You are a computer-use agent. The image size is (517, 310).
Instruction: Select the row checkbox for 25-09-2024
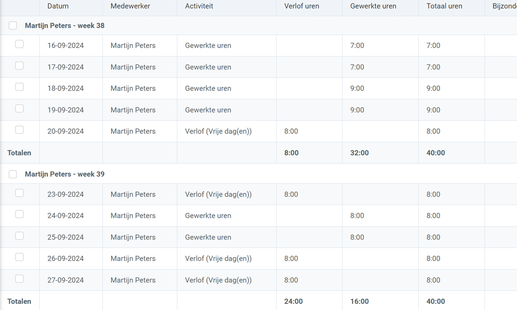click(20, 236)
